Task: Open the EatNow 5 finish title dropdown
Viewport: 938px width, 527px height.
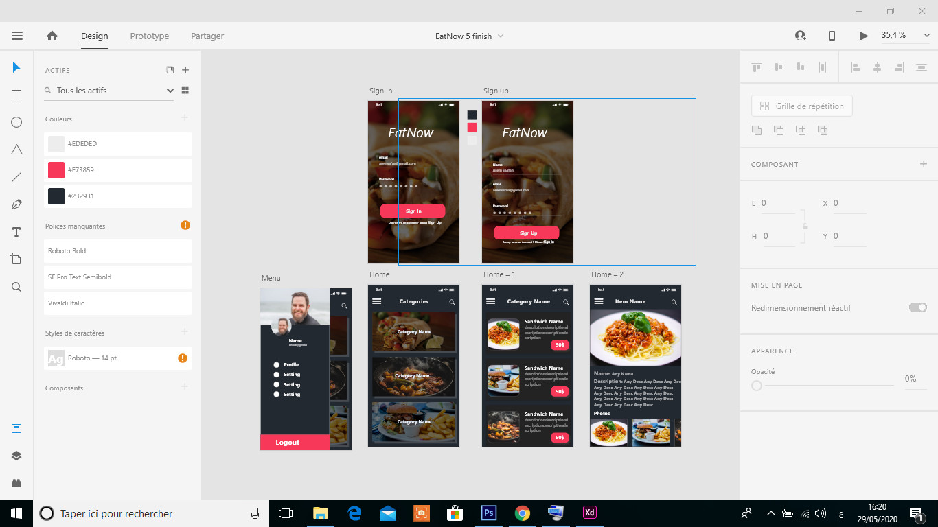Action: point(501,36)
